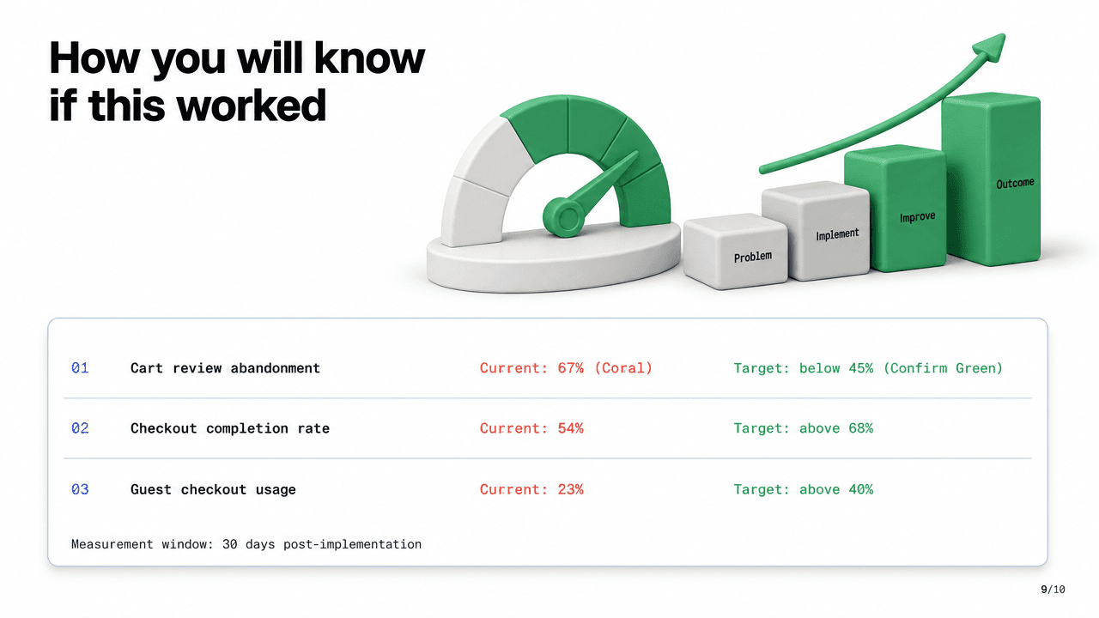This screenshot has height=618, width=1099.
Task: Select row number 01 label
Action: tap(80, 368)
